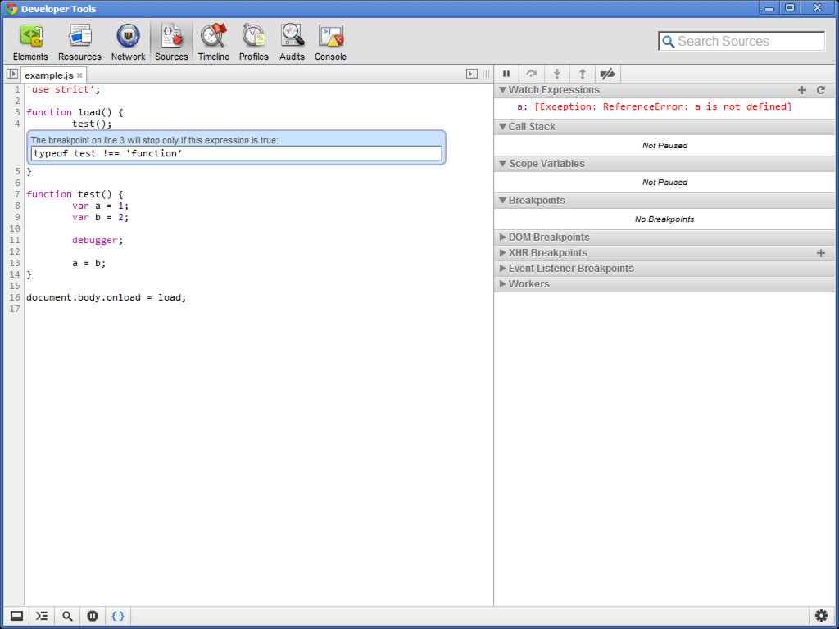The image size is (839, 629).
Task: Click the 'use strict' line of code
Action: click(x=63, y=89)
